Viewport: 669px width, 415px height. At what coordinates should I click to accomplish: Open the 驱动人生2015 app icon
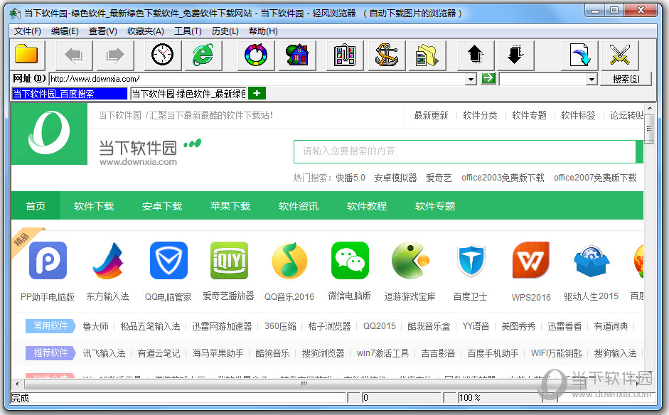click(592, 260)
